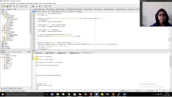172x97 pixels.
Task: Select Compiler7.java in the Projects tree
Action: click(13, 35)
